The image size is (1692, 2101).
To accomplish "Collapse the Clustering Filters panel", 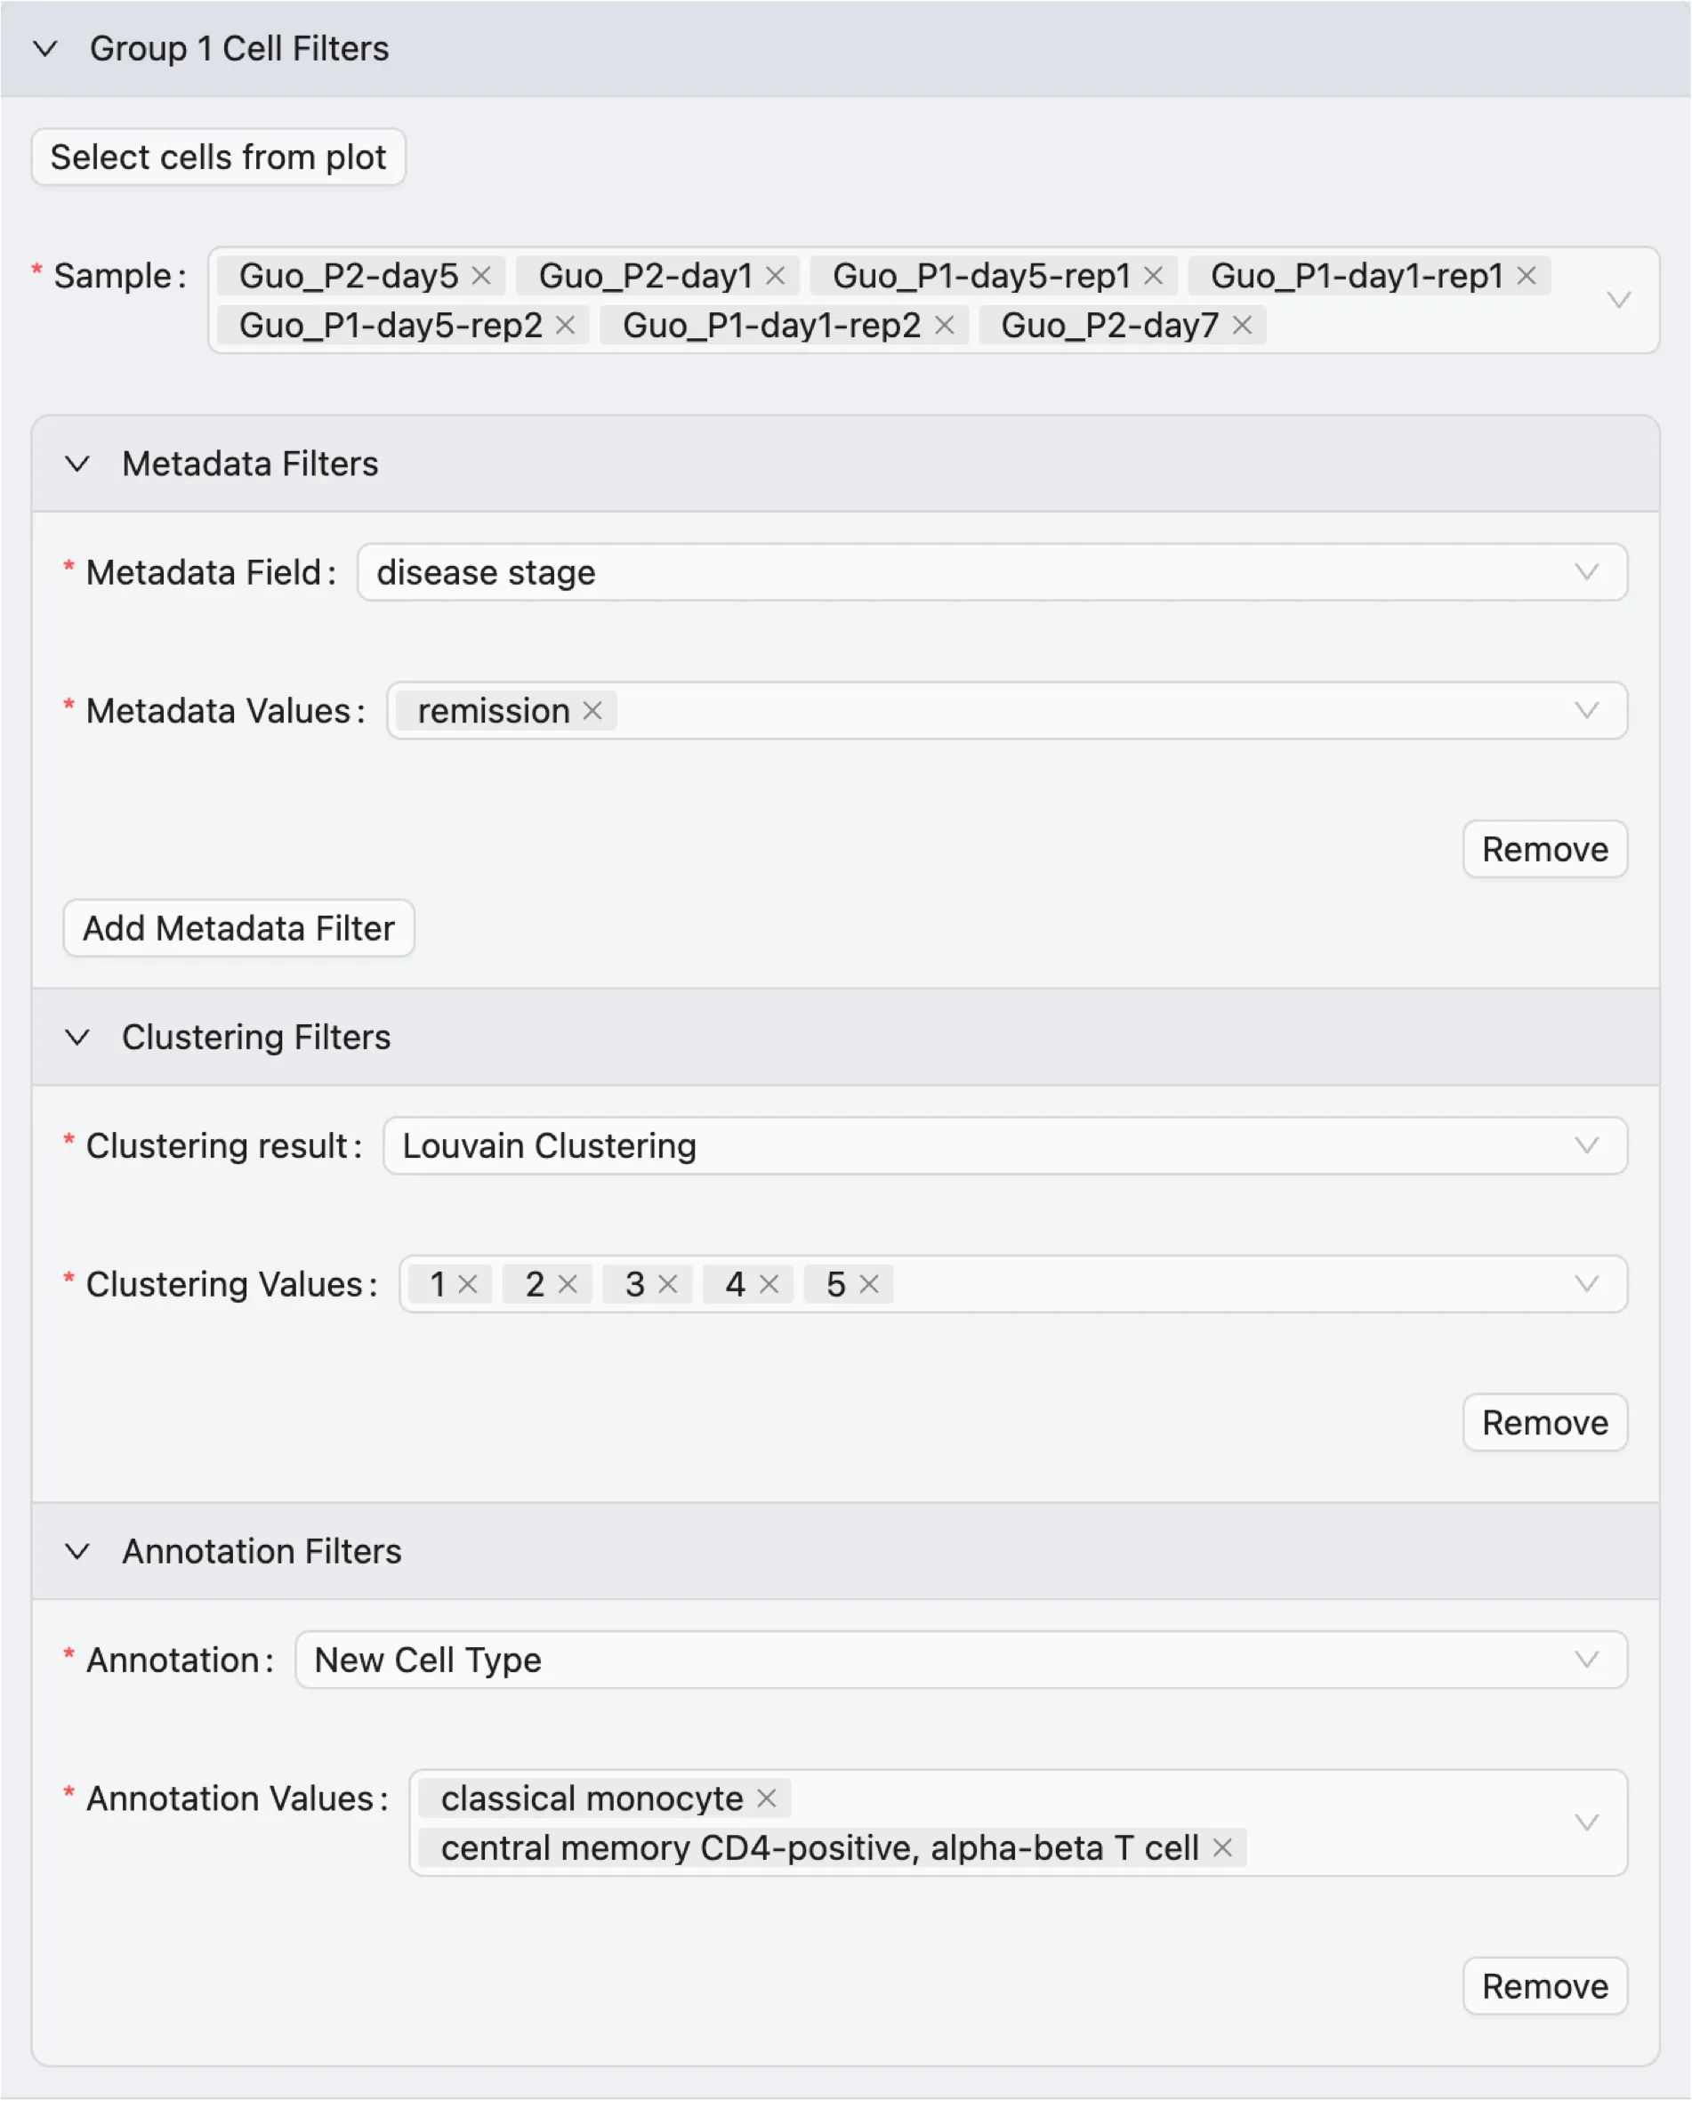I will tap(78, 1038).
